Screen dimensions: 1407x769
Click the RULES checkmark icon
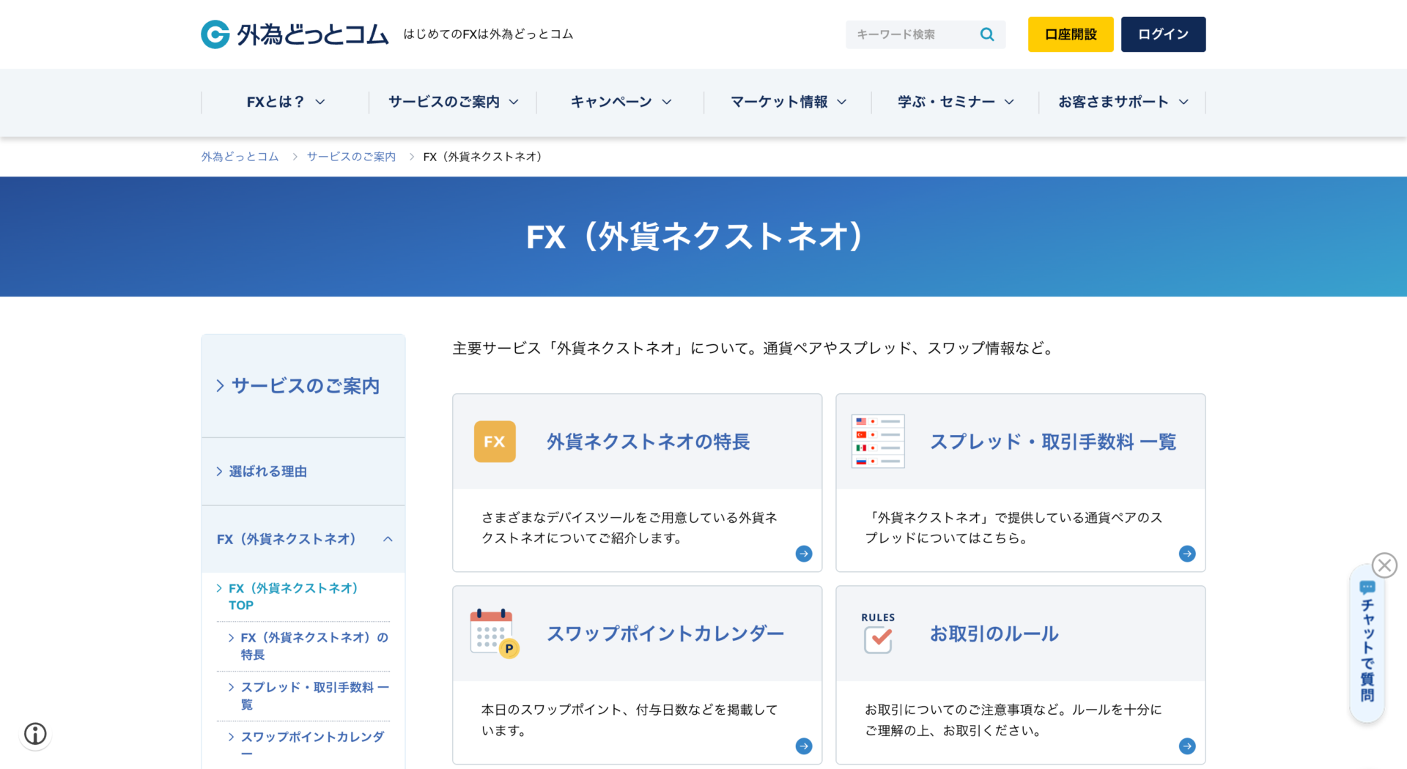[878, 634]
